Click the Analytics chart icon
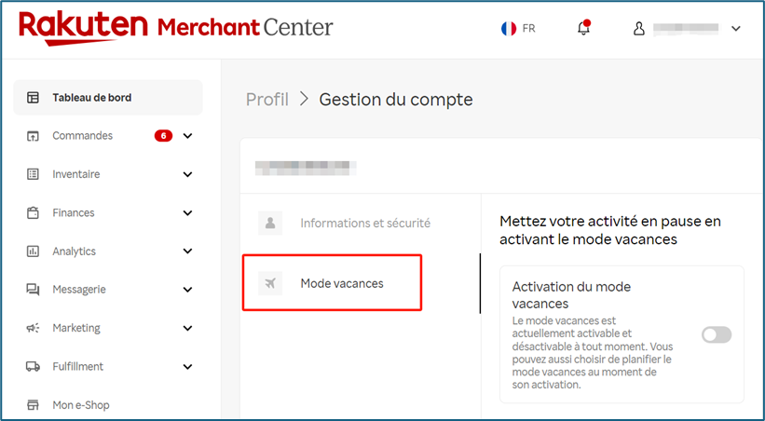The image size is (765, 421). [34, 251]
